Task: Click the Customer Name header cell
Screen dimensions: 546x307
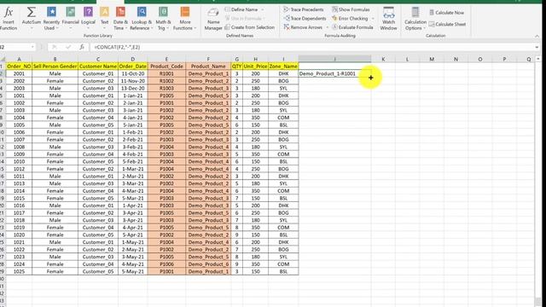Action: point(98,67)
